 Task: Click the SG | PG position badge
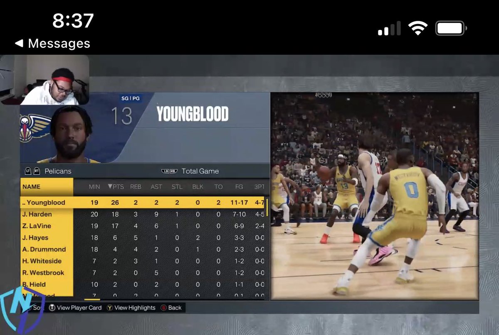pyautogui.click(x=130, y=98)
